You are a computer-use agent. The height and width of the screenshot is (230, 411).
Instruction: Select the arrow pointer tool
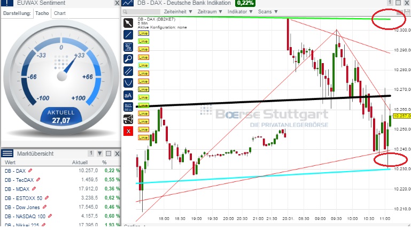[x=128, y=23]
